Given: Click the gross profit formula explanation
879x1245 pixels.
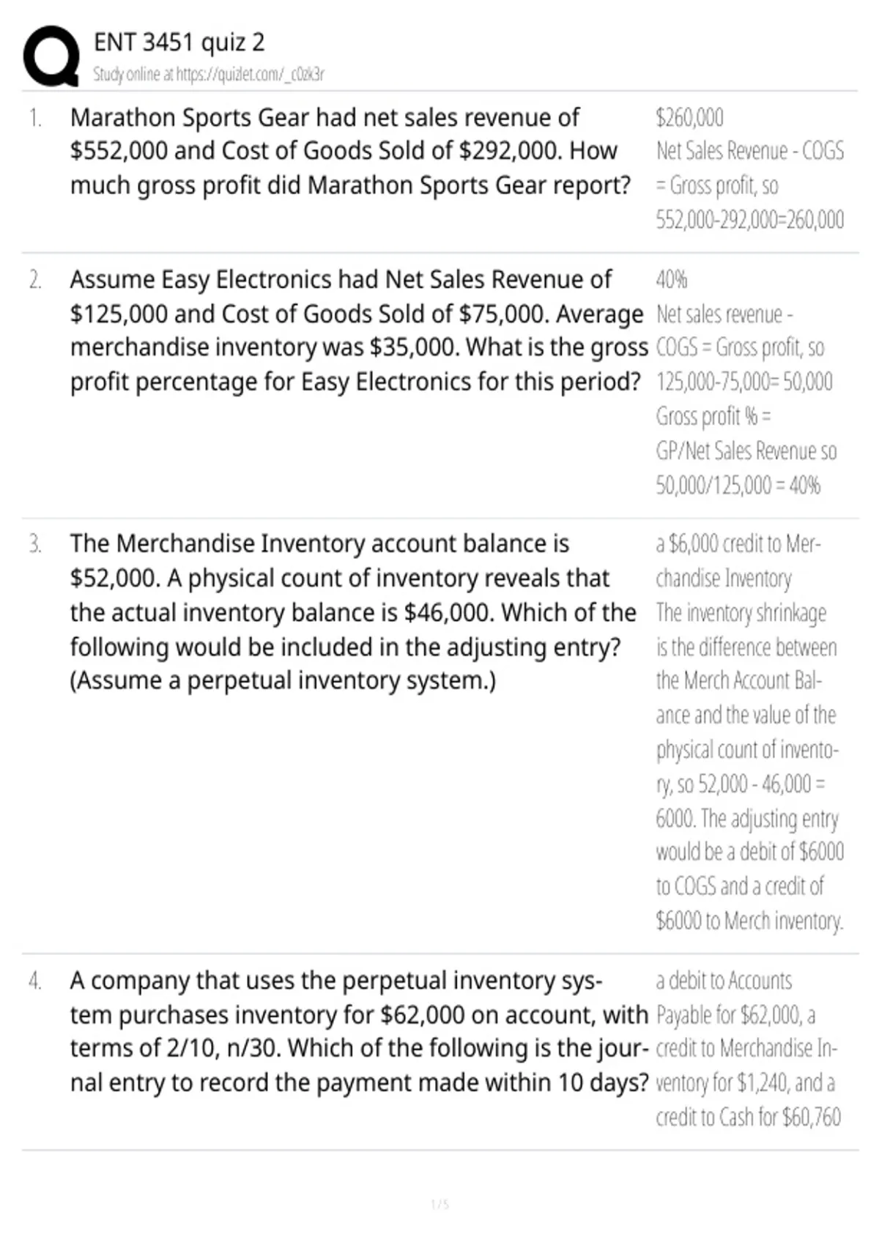Looking at the screenshot, I should [x=750, y=185].
